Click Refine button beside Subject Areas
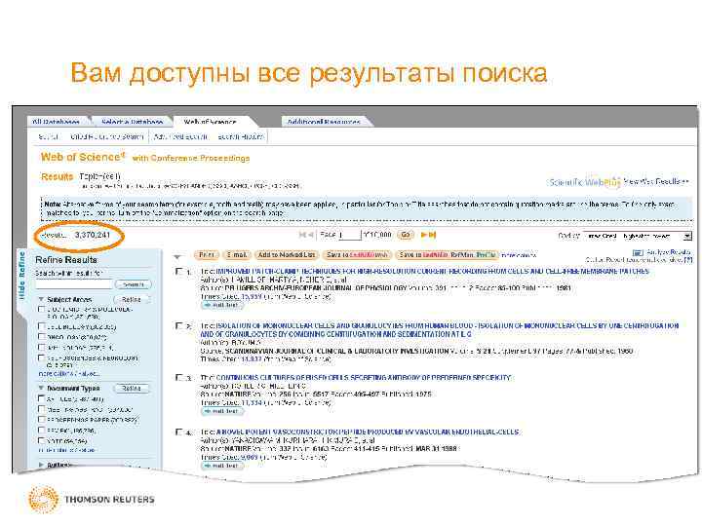Image resolution: width=702 pixels, height=526 pixels. tap(132, 300)
